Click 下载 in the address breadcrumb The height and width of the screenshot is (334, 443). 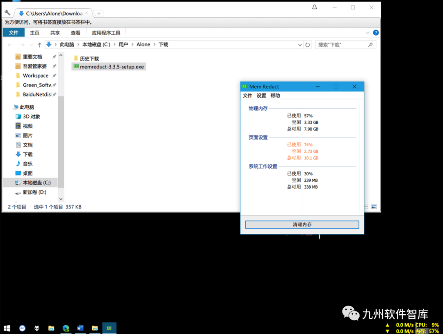tap(163, 45)
